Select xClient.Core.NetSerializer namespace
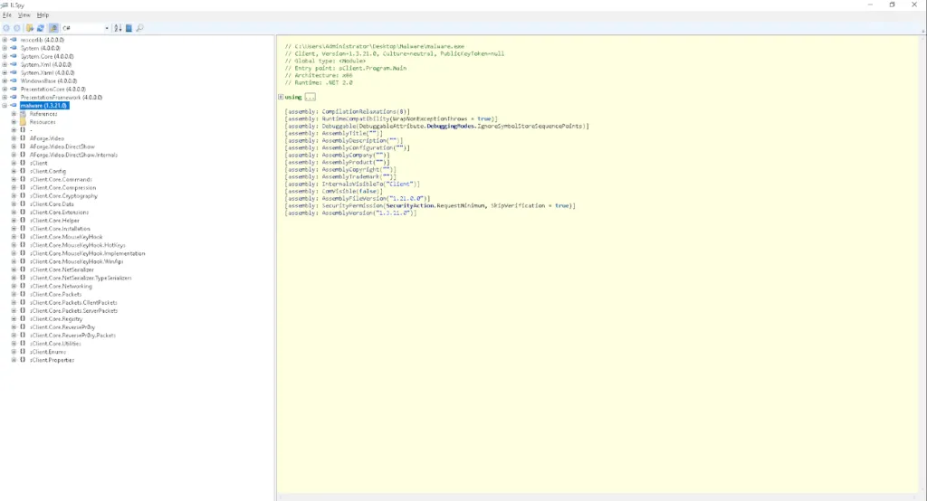This screenshot has height=501, width=927. click(62, 269)
